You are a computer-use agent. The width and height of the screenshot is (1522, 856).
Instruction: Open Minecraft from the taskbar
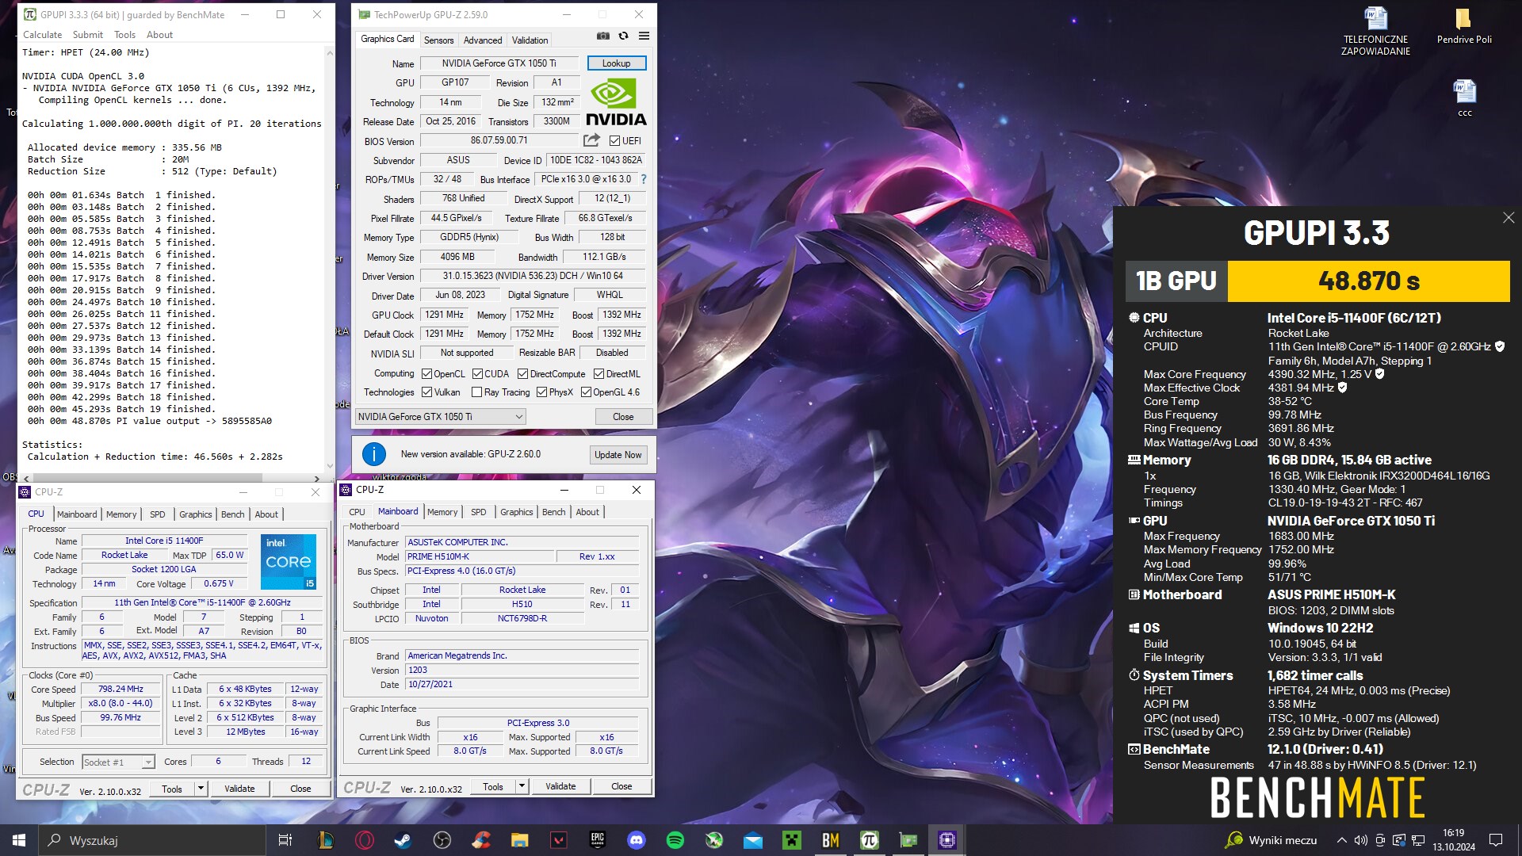(792, 840)
